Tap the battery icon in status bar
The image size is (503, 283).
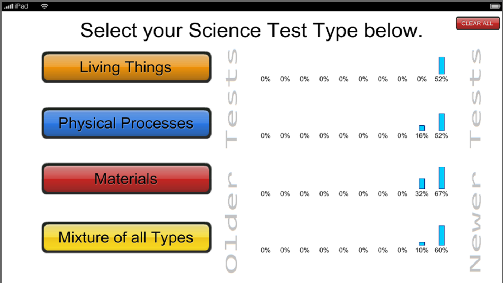point(495,6)
